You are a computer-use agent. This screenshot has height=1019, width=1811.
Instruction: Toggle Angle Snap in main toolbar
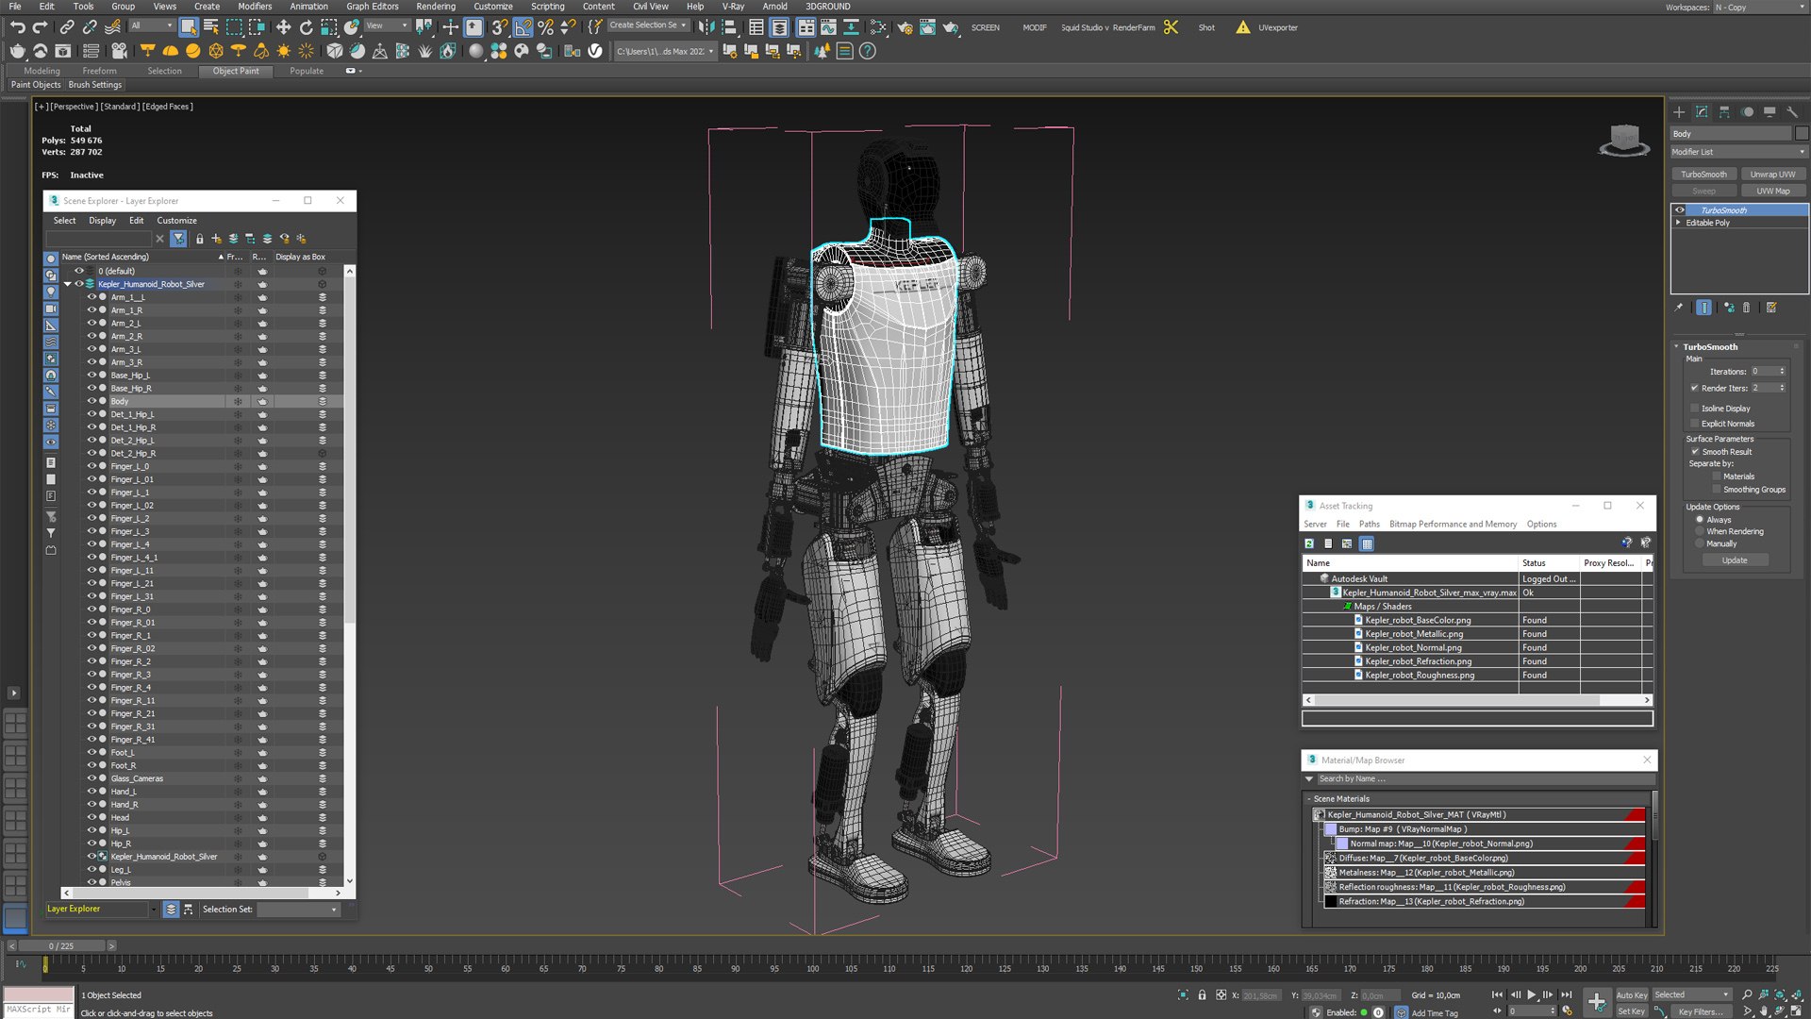pos(523,27)
